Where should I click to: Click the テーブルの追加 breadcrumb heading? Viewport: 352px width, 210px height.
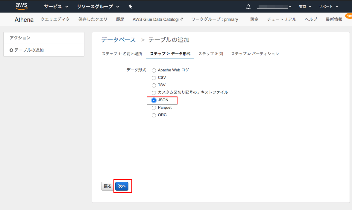(x=169, y=40)
